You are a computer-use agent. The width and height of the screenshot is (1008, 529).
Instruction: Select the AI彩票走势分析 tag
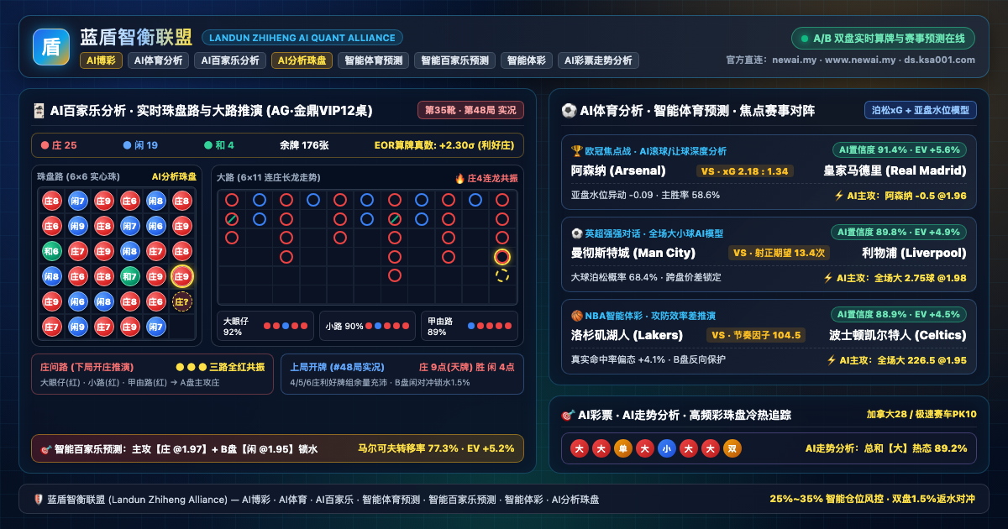click(x=598, y=60)
